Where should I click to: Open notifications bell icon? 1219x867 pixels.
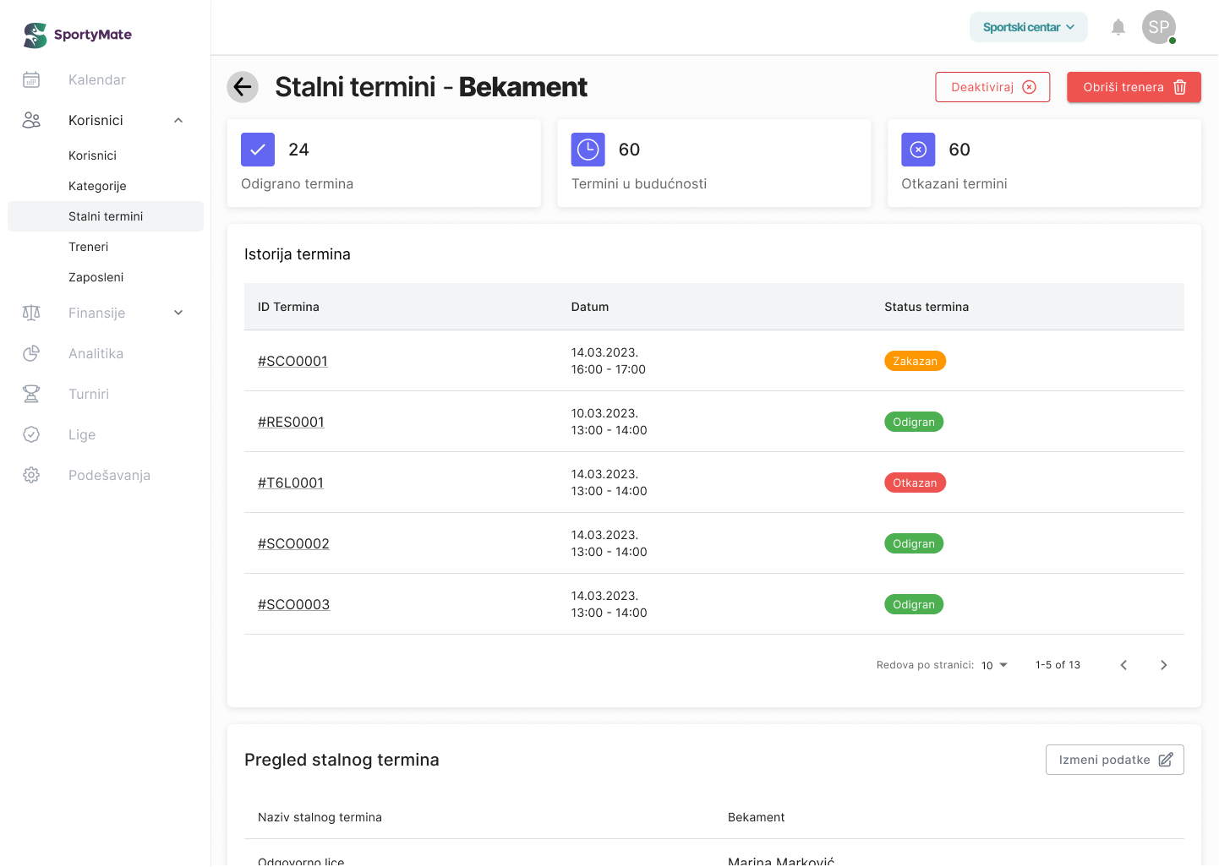pyautogui.click(x=1118, y=27)
